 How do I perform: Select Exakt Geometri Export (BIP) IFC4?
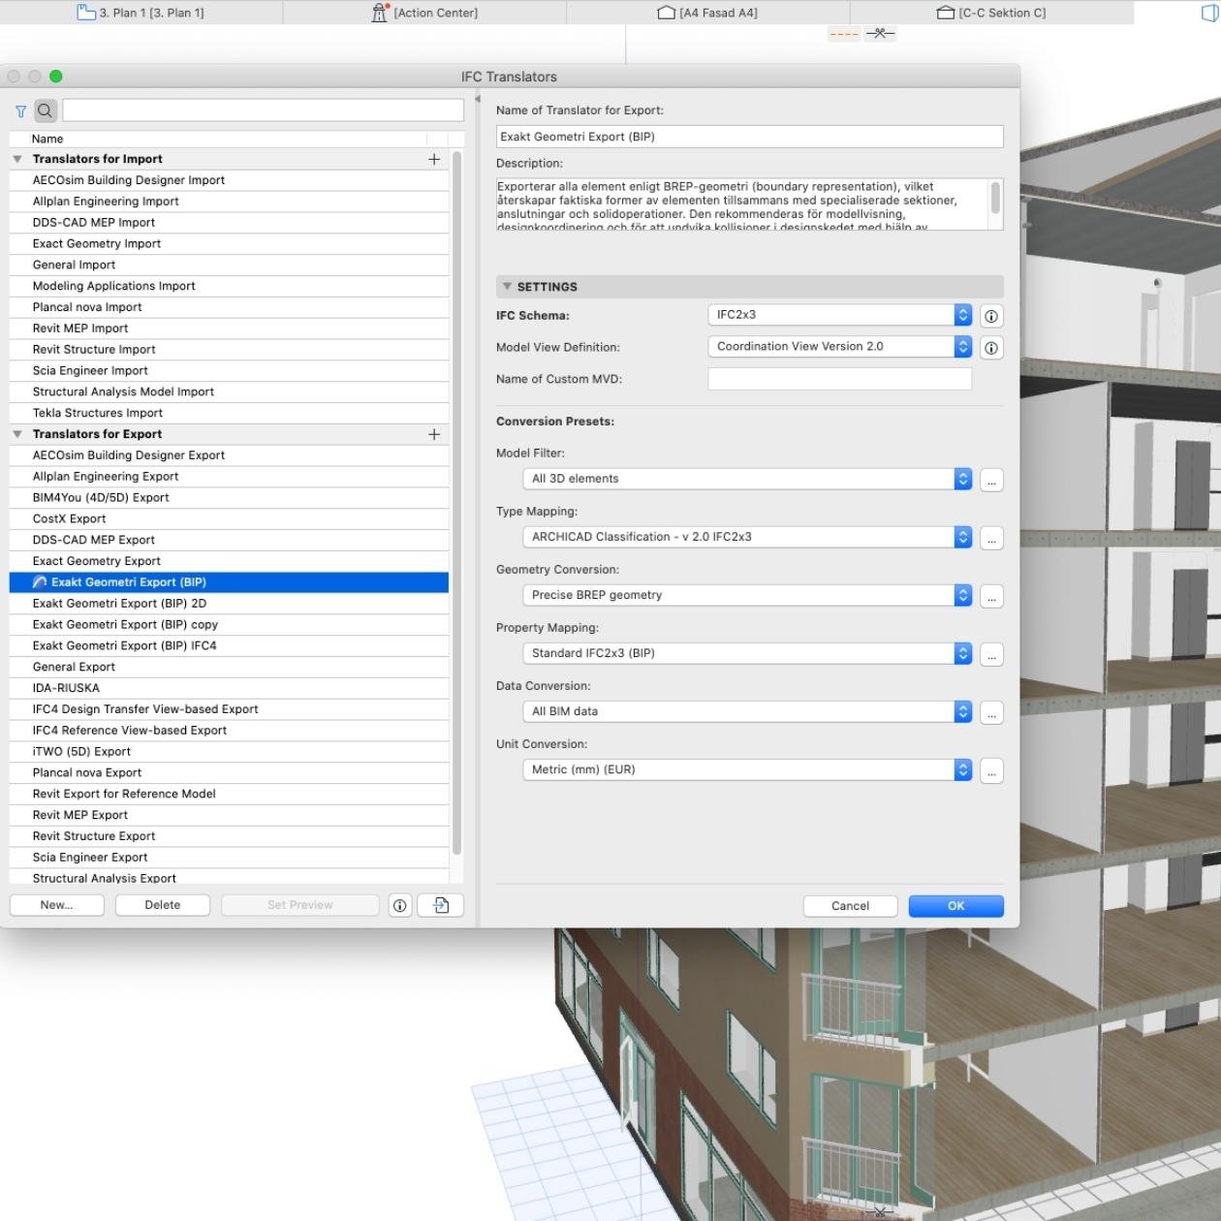(229, 646)
